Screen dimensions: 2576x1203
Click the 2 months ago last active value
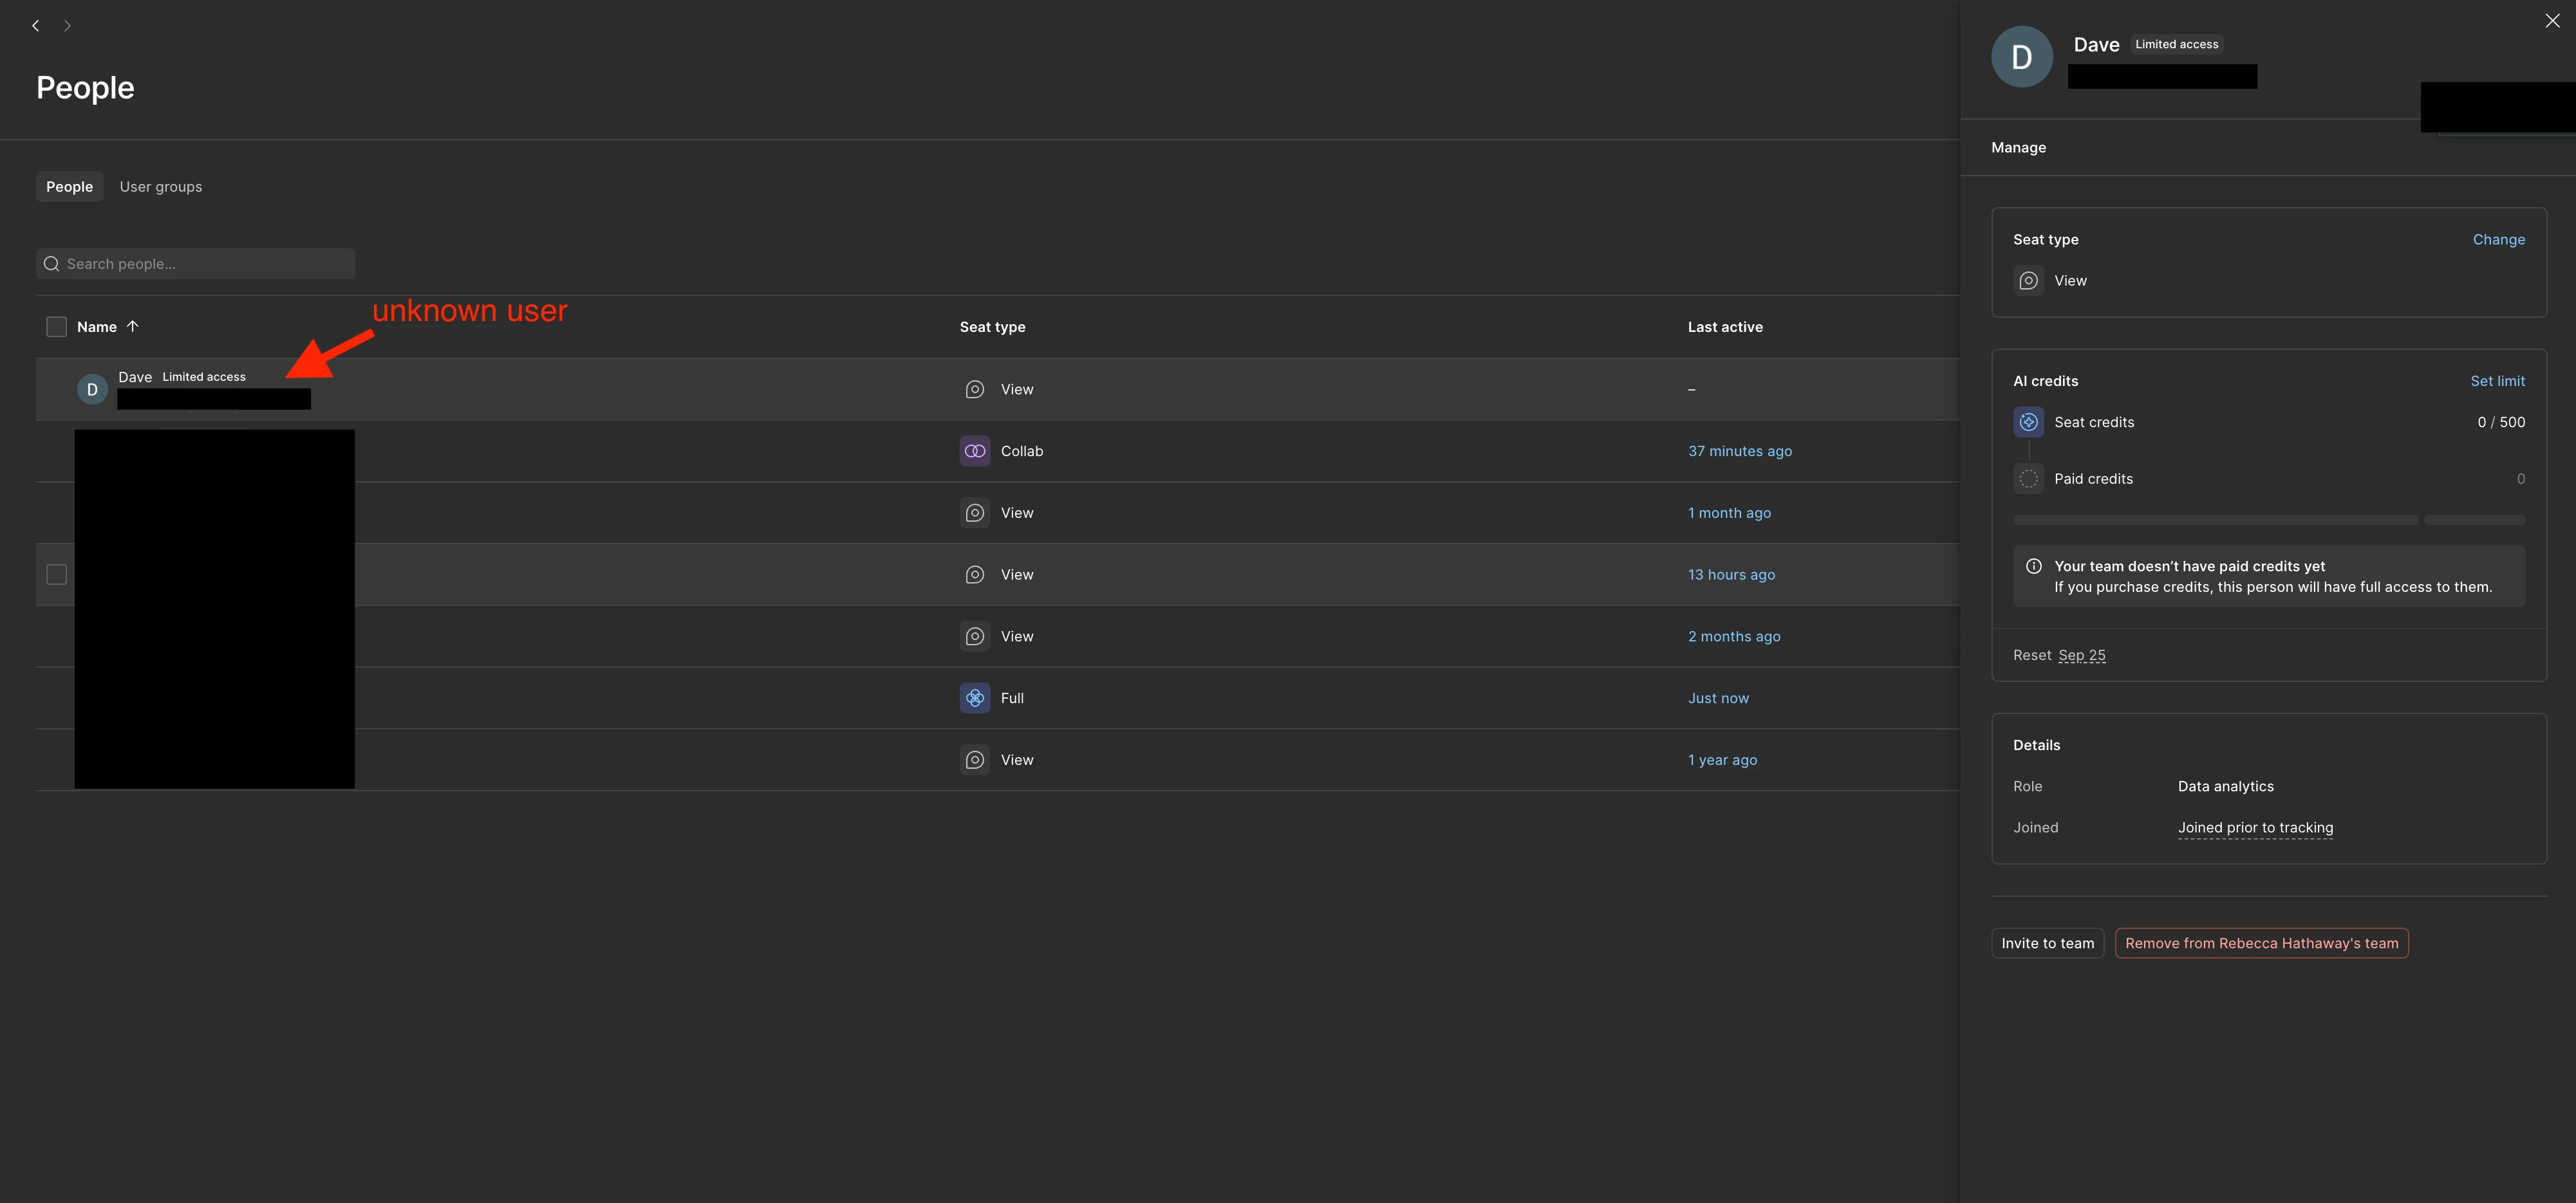click(x=1734, y=636)
